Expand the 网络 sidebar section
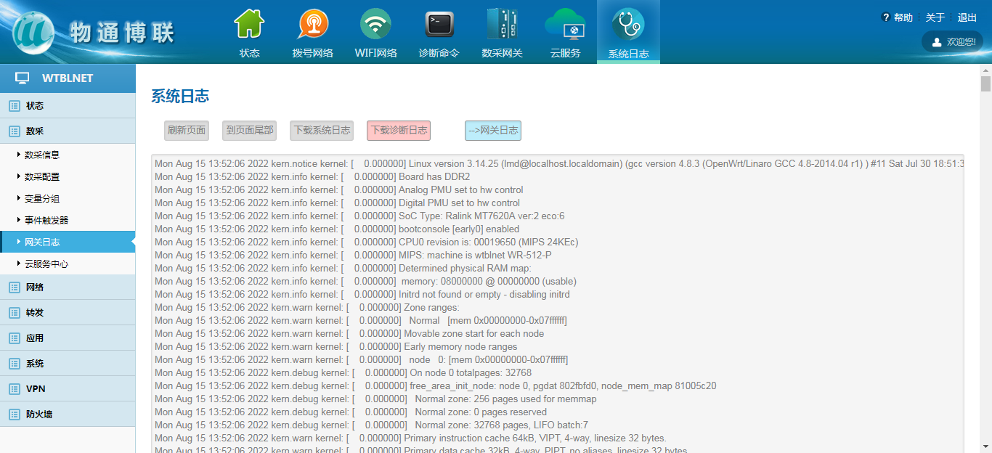 [x=35, y=287]
